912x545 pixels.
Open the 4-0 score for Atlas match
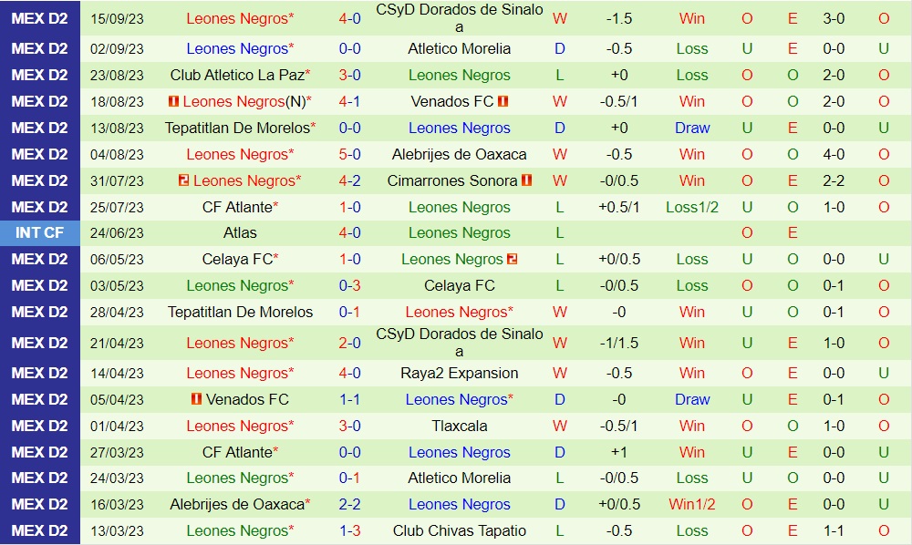tap(350, 233)
